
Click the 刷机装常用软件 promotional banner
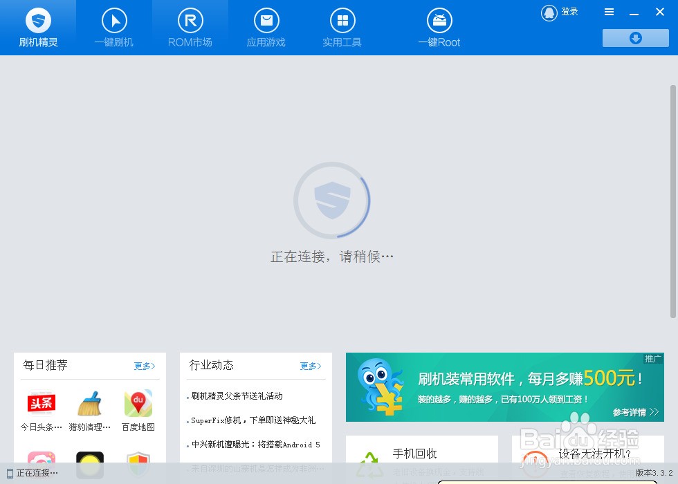(x=504, y=387)
